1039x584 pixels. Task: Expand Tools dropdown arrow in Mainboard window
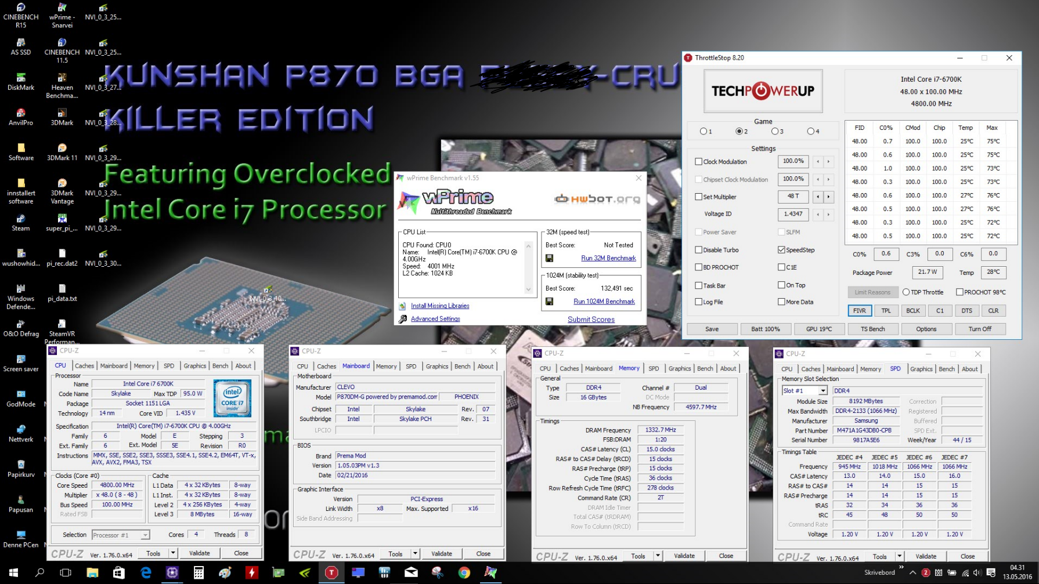(415, 554)
